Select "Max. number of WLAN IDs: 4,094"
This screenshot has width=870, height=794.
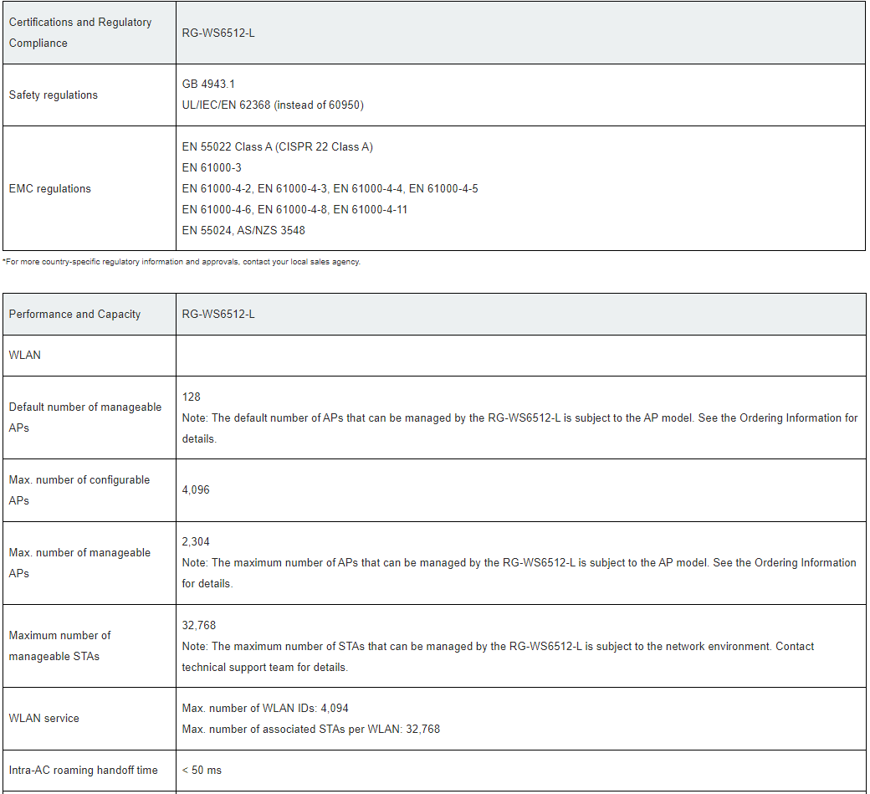pyautogui.click(x=265, y=709)
